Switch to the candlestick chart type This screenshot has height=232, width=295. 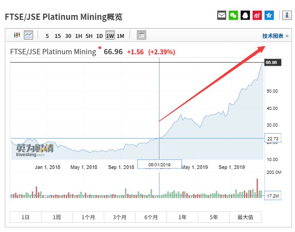pyautogui.click(x=17, y=35)
